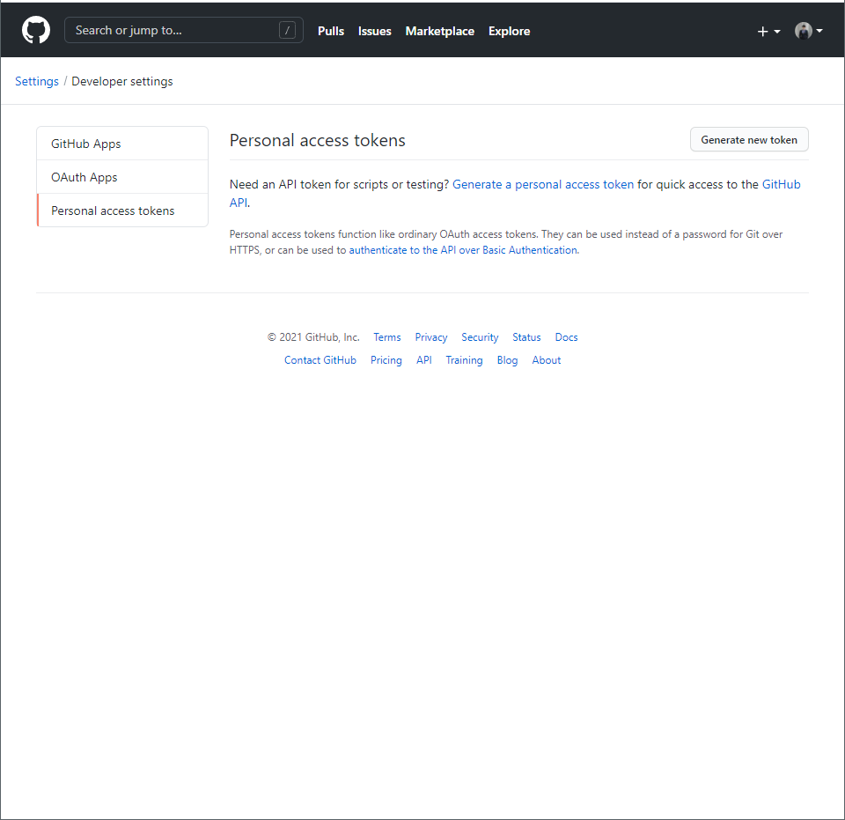Visit the Blog footer link

click(x=507, y=360)
